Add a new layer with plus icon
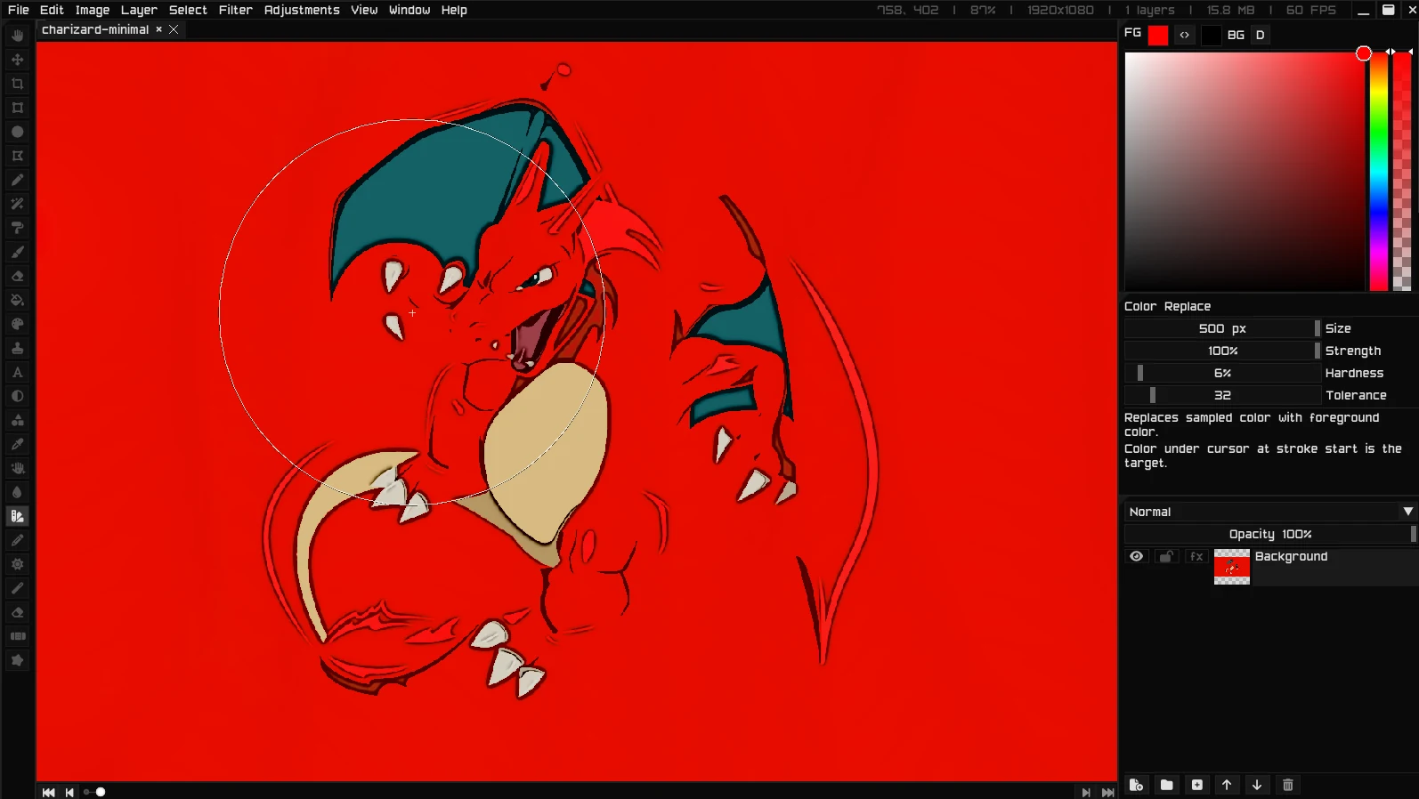1419x799 pixels. click(1196, 785)
